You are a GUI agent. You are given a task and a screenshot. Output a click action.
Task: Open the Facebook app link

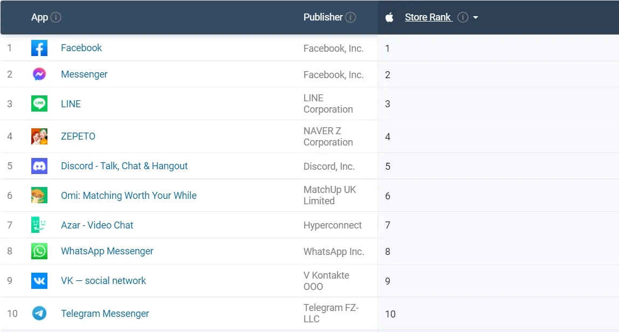81,48
